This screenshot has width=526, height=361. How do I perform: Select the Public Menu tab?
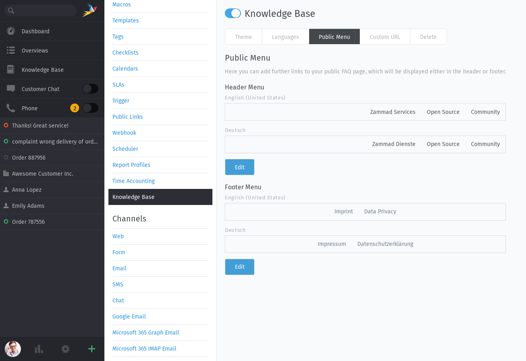[x=334, y=37]
